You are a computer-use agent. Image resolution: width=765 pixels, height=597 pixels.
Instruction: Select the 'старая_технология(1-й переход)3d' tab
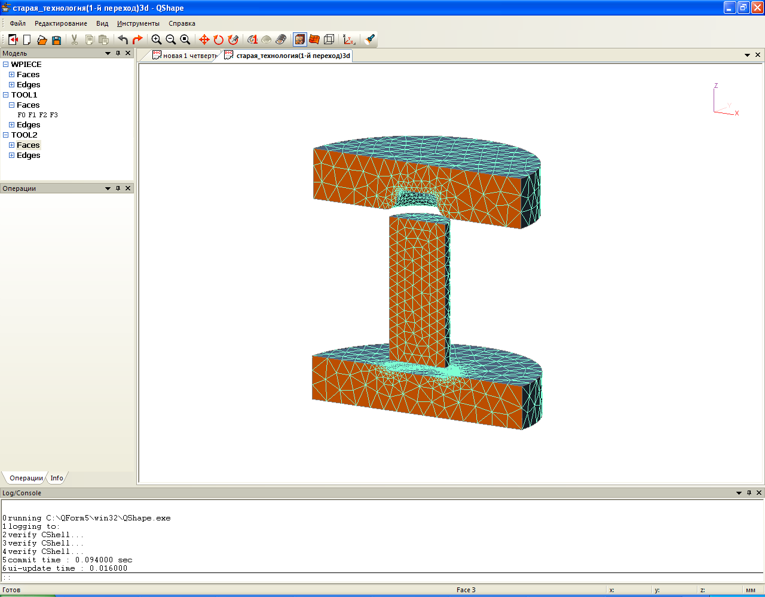pos(287,56)
